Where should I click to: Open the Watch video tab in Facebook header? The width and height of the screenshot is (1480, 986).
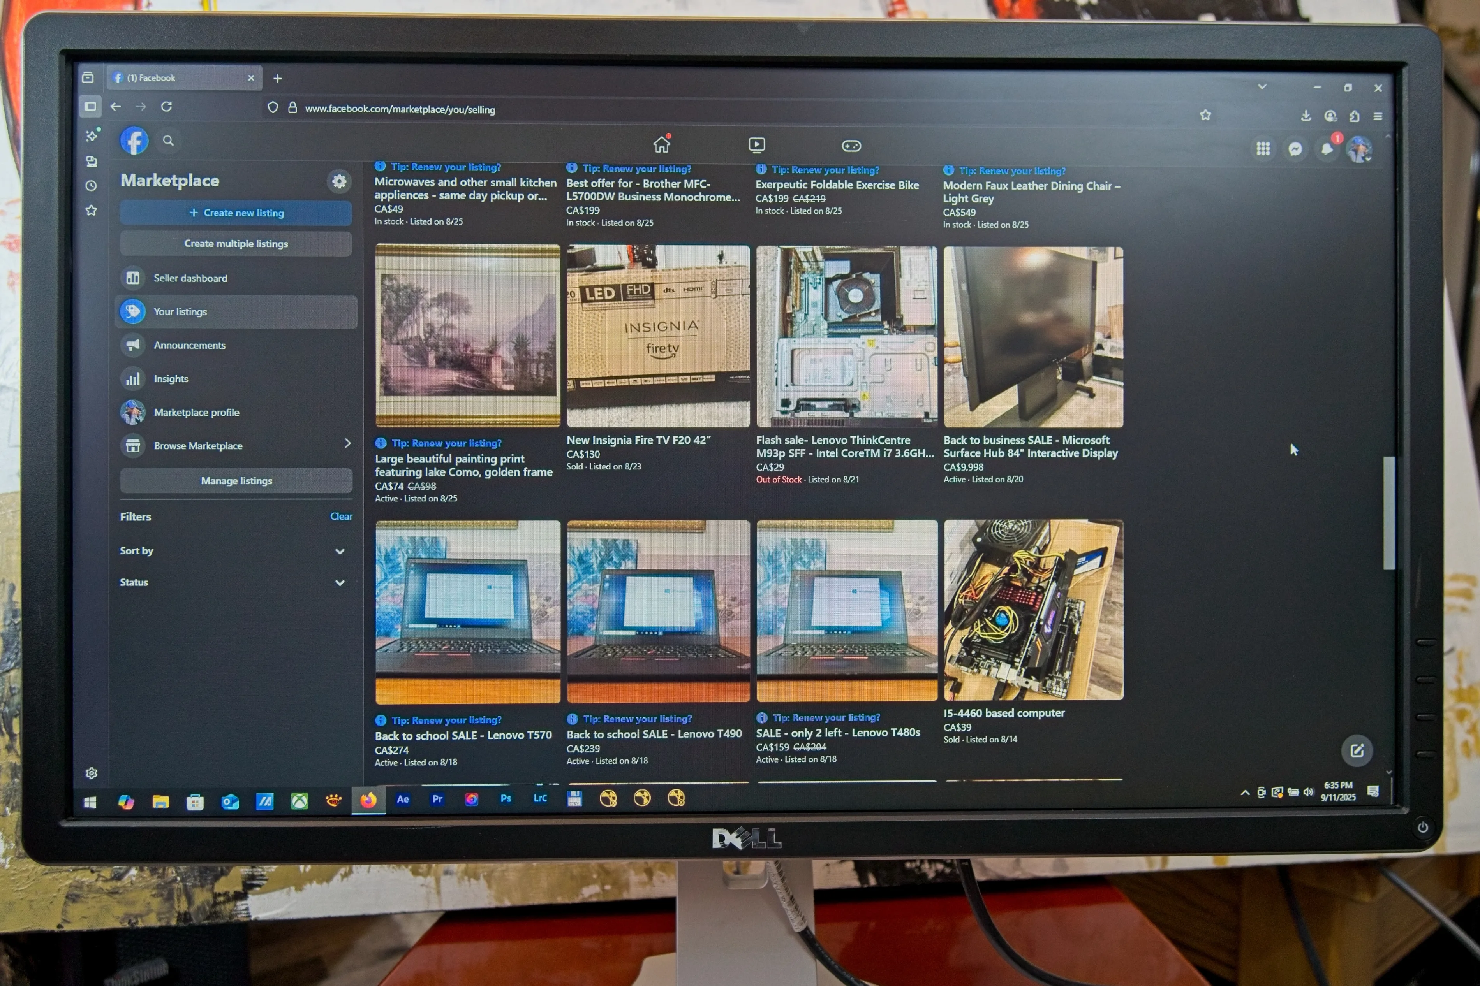pyautogui.click(x=756, y=145)
